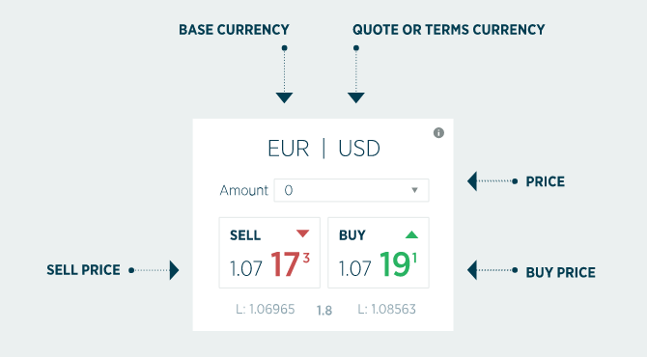Click the BASE CURRENCY heading
Viewport: 647px width, 357px height.
pos(234,30)
